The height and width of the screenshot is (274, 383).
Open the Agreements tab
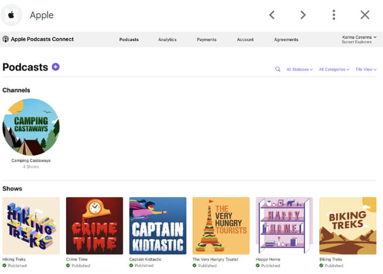pyautogui.click(x=286, y=39)
